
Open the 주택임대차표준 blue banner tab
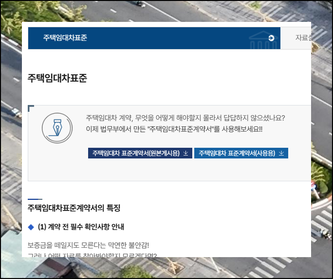coord(154,38)
